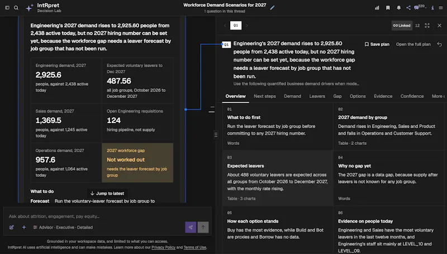Switch to the Next steps tab
Screen dimensions: 447x254
pyautogui.click(x=264, y=96)
